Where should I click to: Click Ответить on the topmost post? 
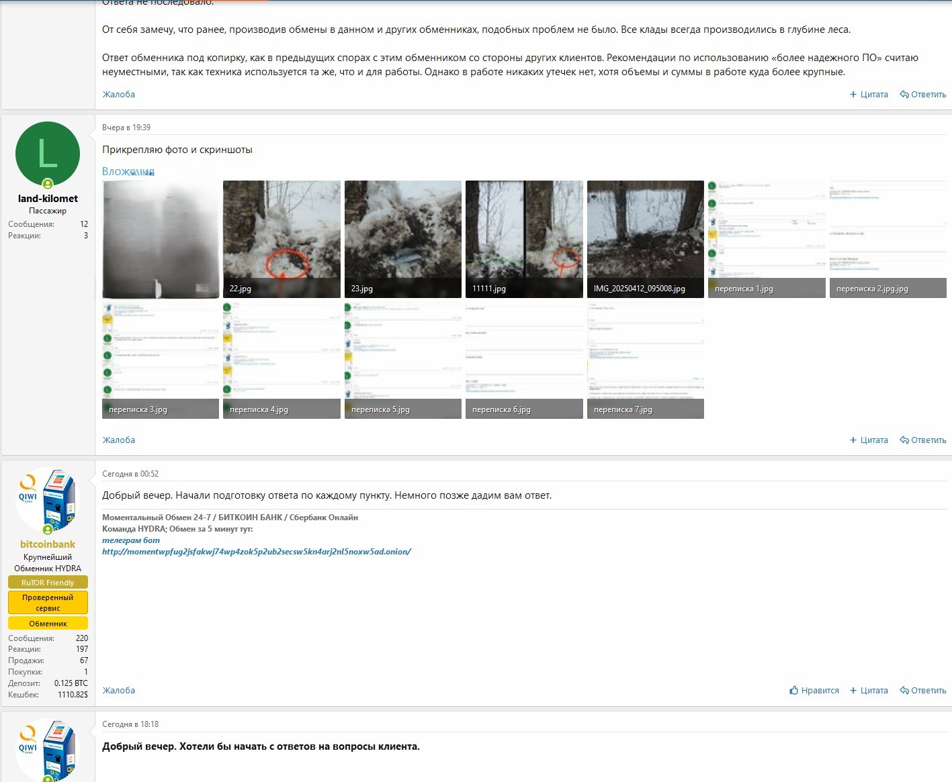pos(923,95)
